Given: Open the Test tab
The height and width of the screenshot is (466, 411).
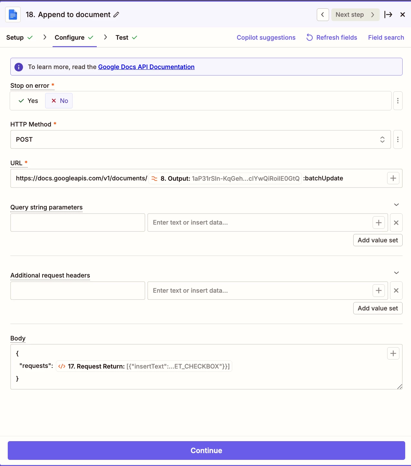Looking at the screenshot, I should coord(126,37).
